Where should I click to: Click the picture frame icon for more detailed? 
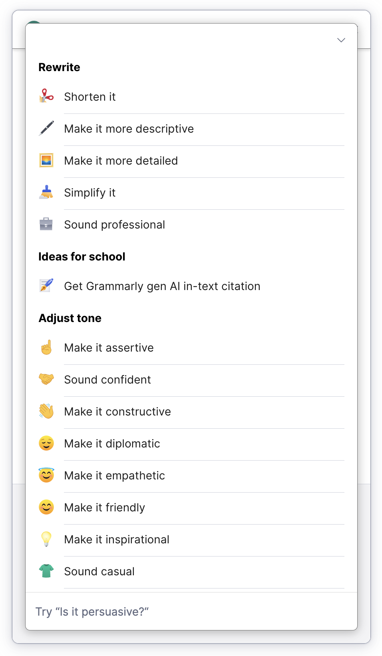click(x=46, y=160)
